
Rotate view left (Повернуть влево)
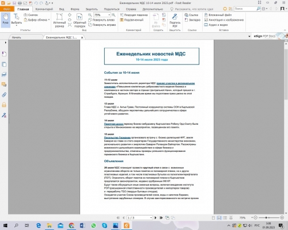point(101,20)
